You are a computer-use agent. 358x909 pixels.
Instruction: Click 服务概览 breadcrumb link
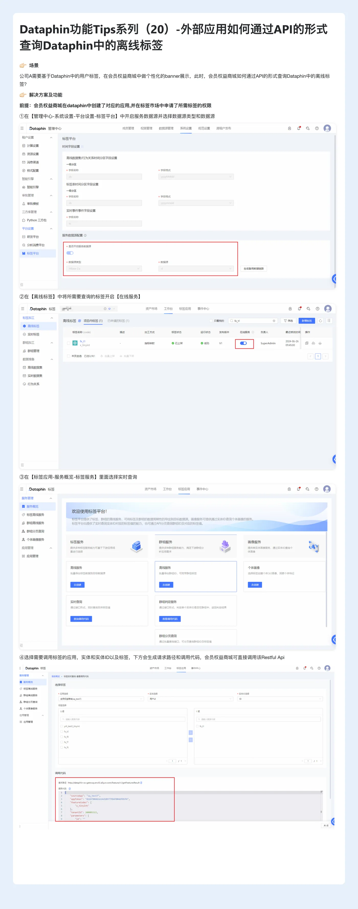pos(56,676)
